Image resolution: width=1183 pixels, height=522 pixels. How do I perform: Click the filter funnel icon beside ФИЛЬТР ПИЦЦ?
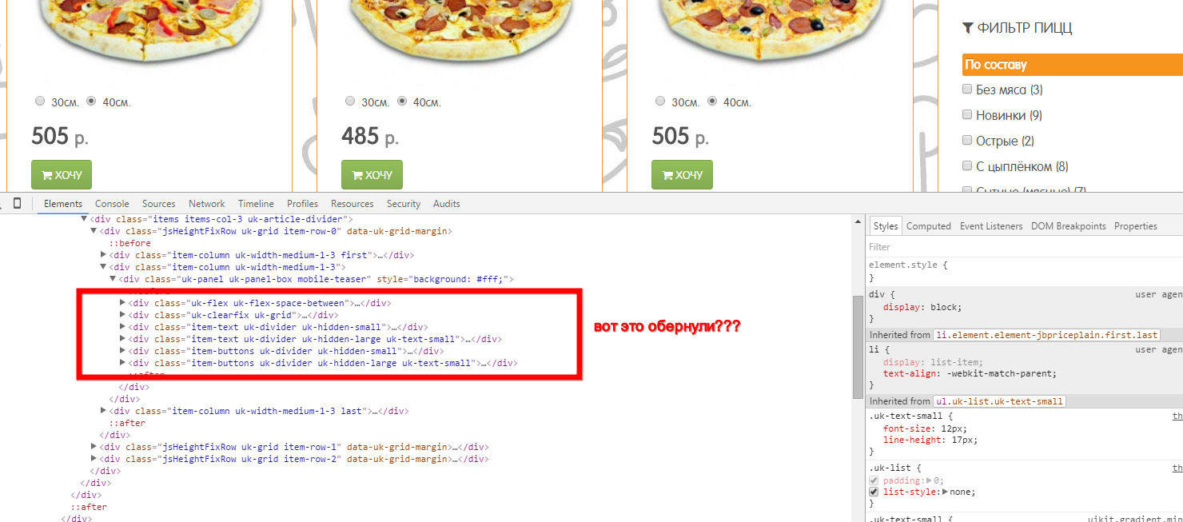pyautogui.click(x=968, y=28)
